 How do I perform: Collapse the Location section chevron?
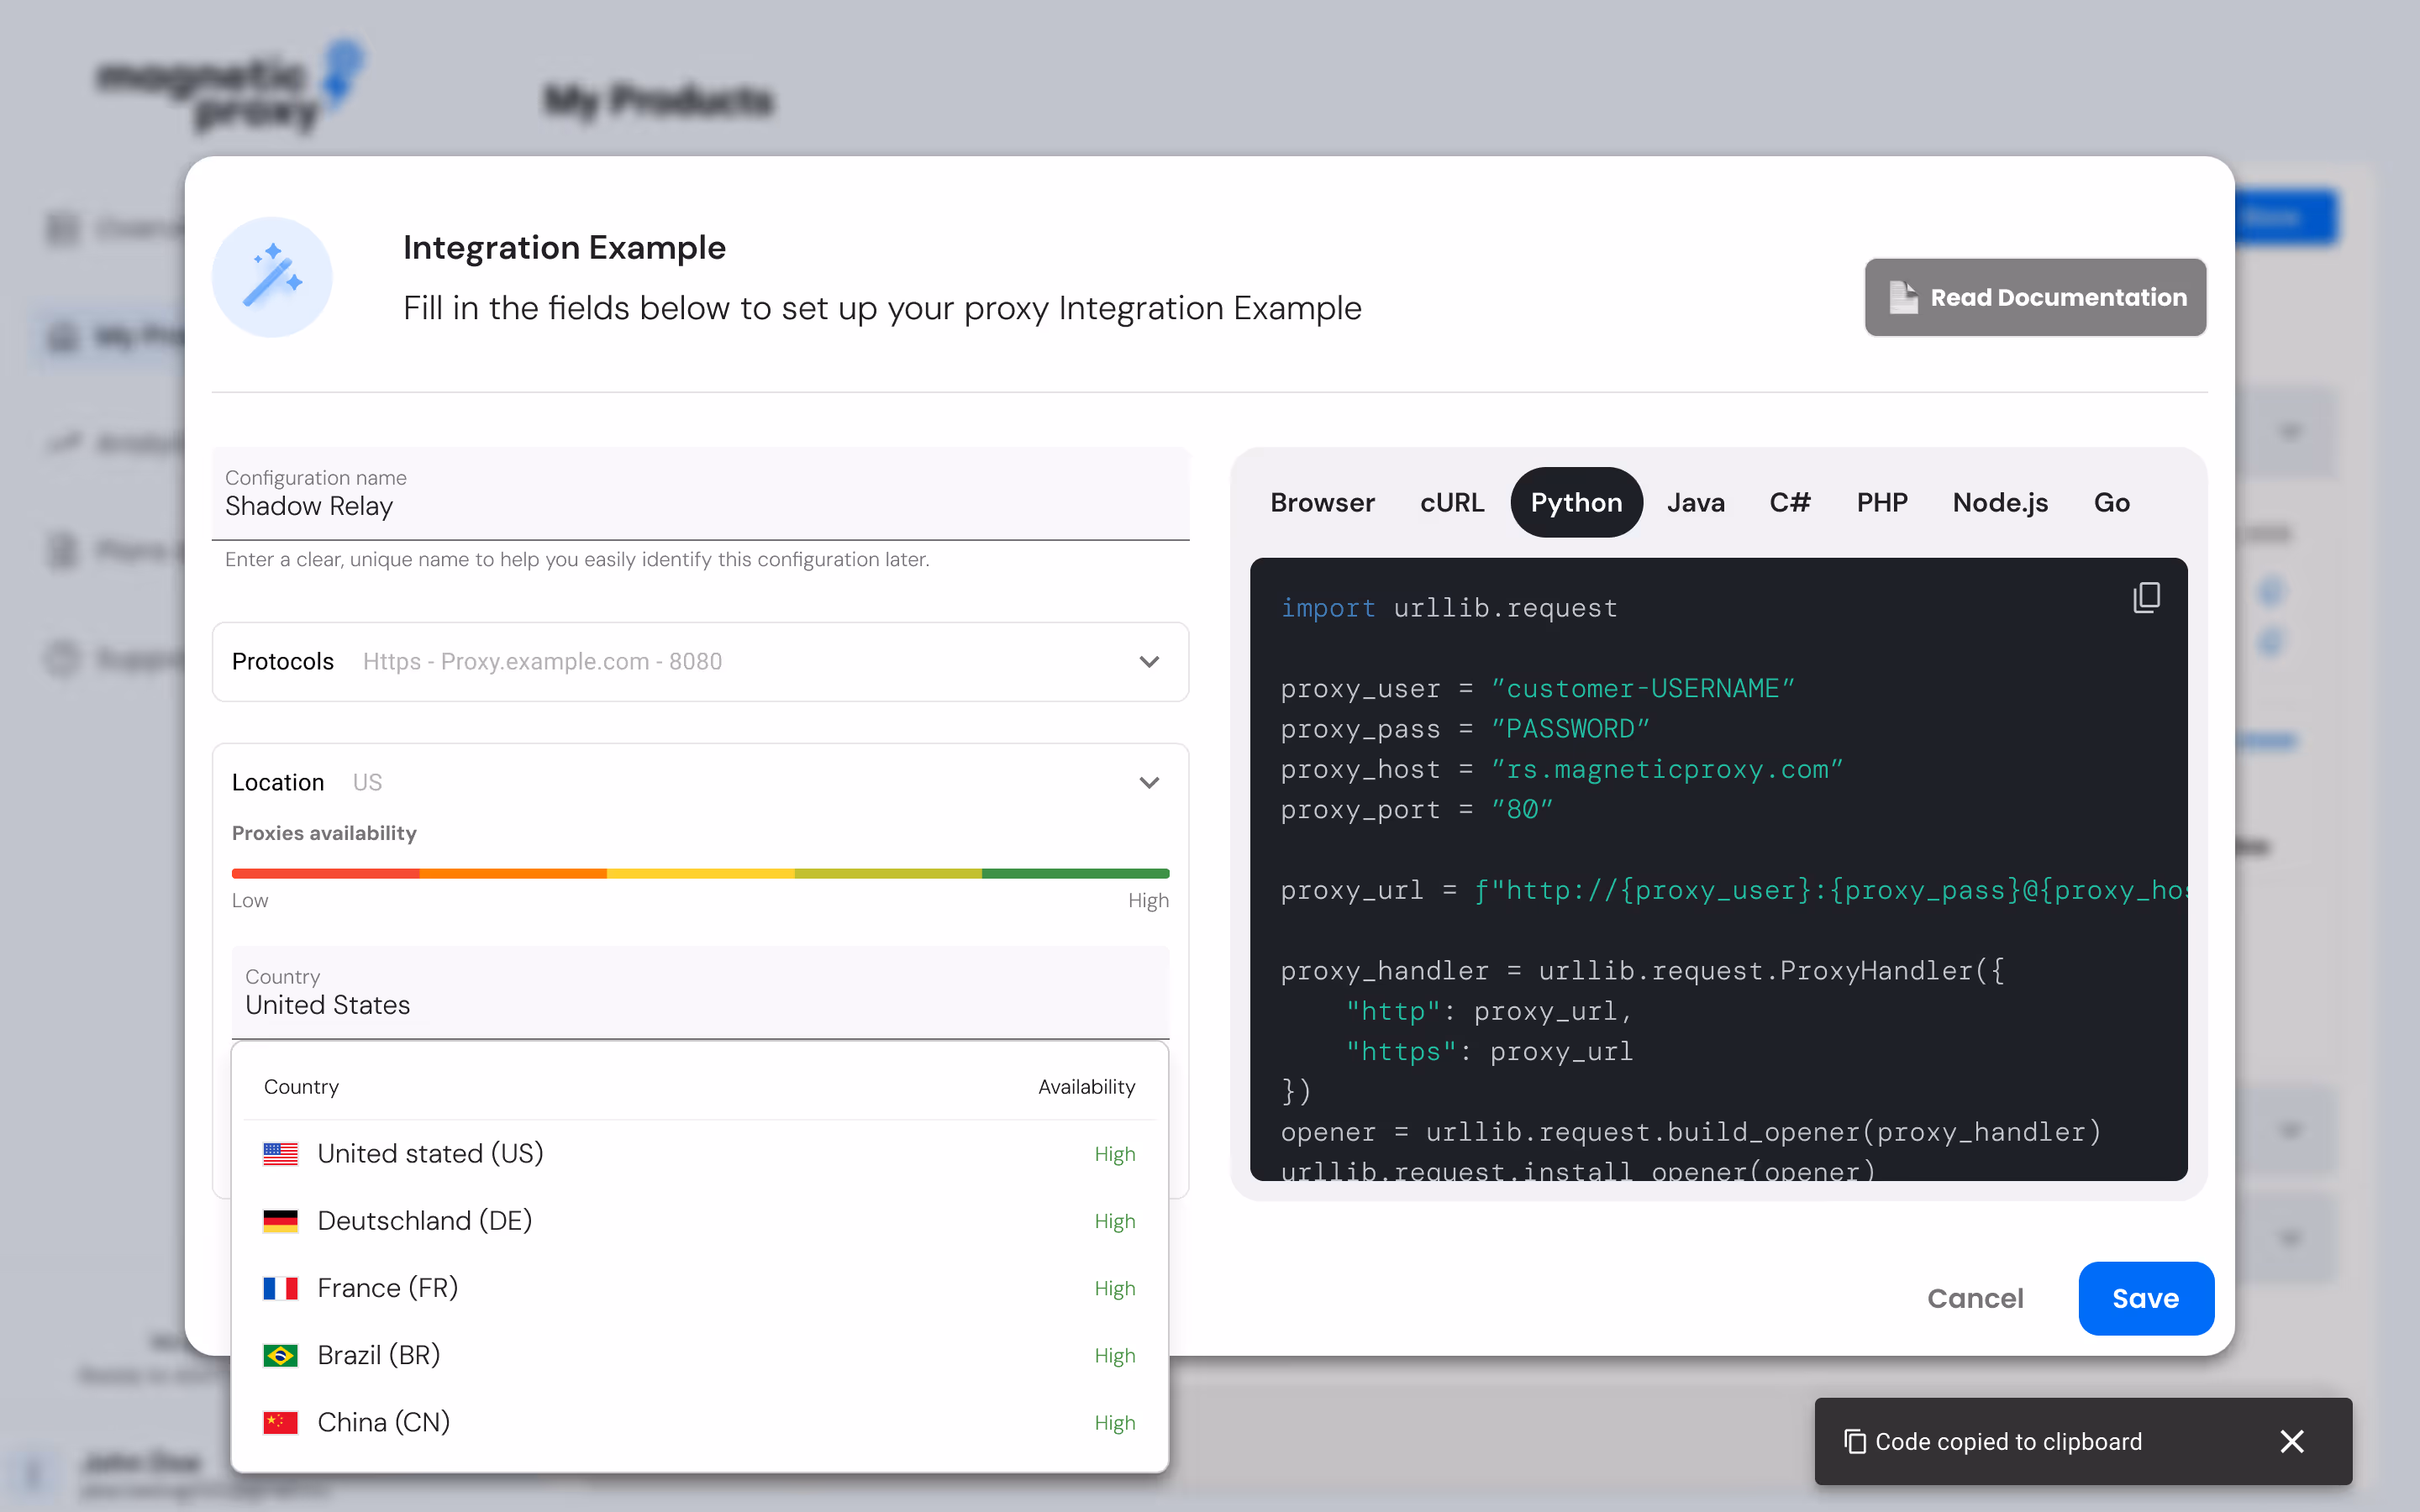point(1149,783)
